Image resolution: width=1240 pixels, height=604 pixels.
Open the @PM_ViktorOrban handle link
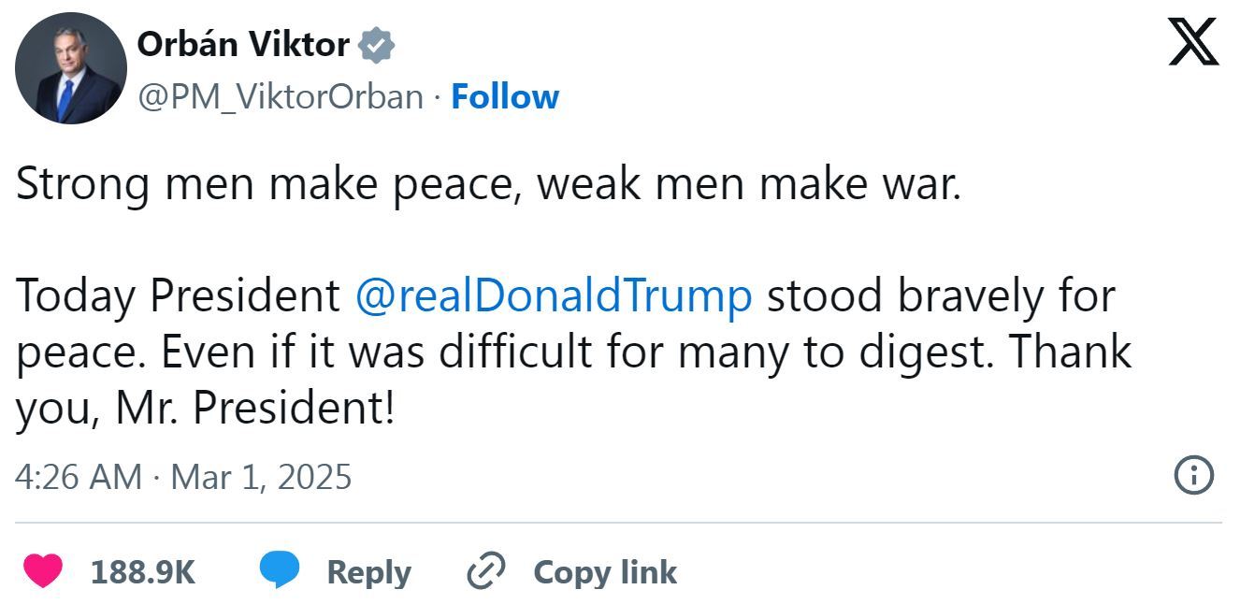(x=280, y=96)
